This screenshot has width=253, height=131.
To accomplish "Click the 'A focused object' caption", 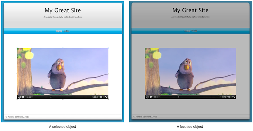I will pyautogui.click(x=190, y=127).
